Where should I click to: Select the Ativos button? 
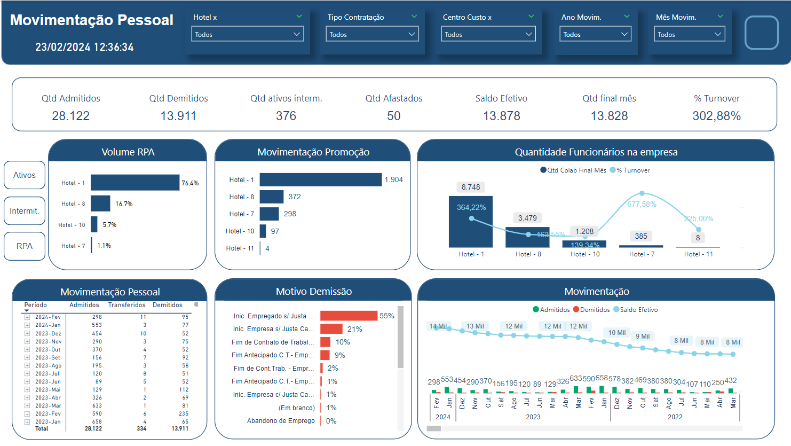point(25,175)
